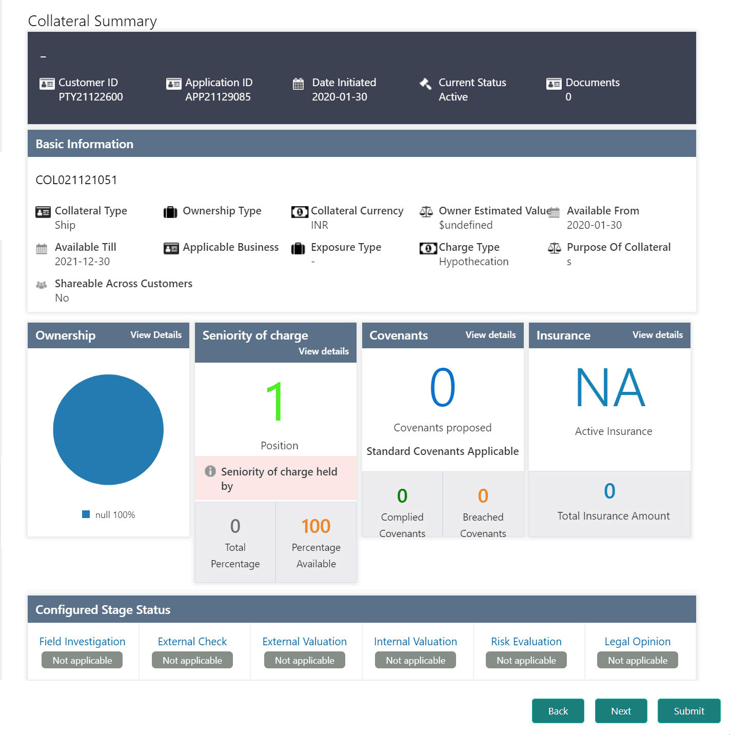The width and height of the screenshot is (730, 735).
Task: Click the Customer ID card icon
Action: tap(47, 84)
